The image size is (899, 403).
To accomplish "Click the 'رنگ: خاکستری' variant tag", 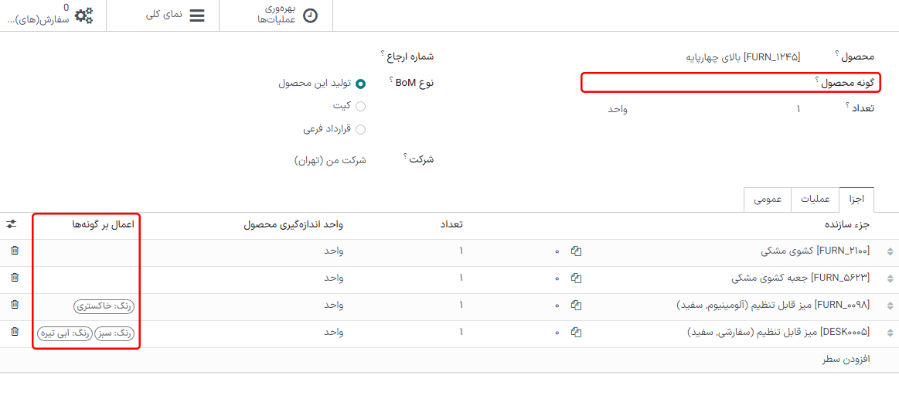I will pyautogui.click(x=104, y=306).
